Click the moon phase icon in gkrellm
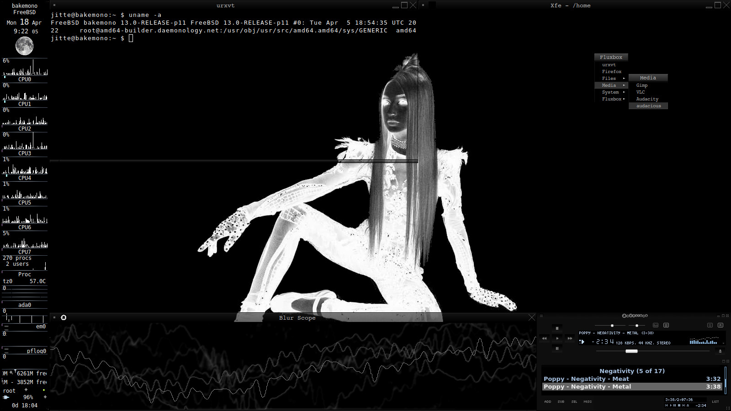The height and width of the screenshot is (411, 731). click(x=25, y=46)
